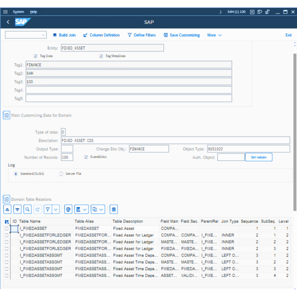Collapse the Domain Table Relations section icon
The image size is (297, 297).
point(6,199)
